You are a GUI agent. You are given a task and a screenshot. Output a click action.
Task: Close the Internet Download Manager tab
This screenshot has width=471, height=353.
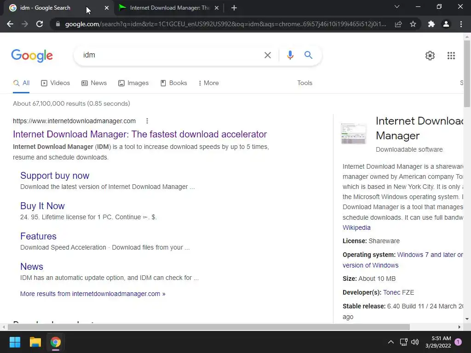pos(217,8)
